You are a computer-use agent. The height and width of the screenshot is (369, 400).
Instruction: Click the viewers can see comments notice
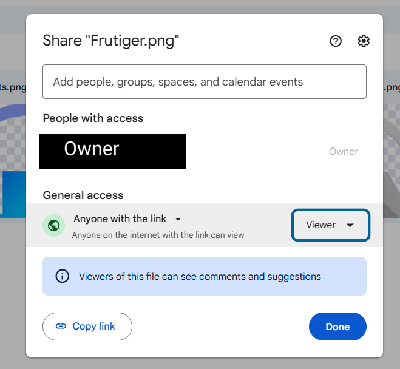coord(200,276)
